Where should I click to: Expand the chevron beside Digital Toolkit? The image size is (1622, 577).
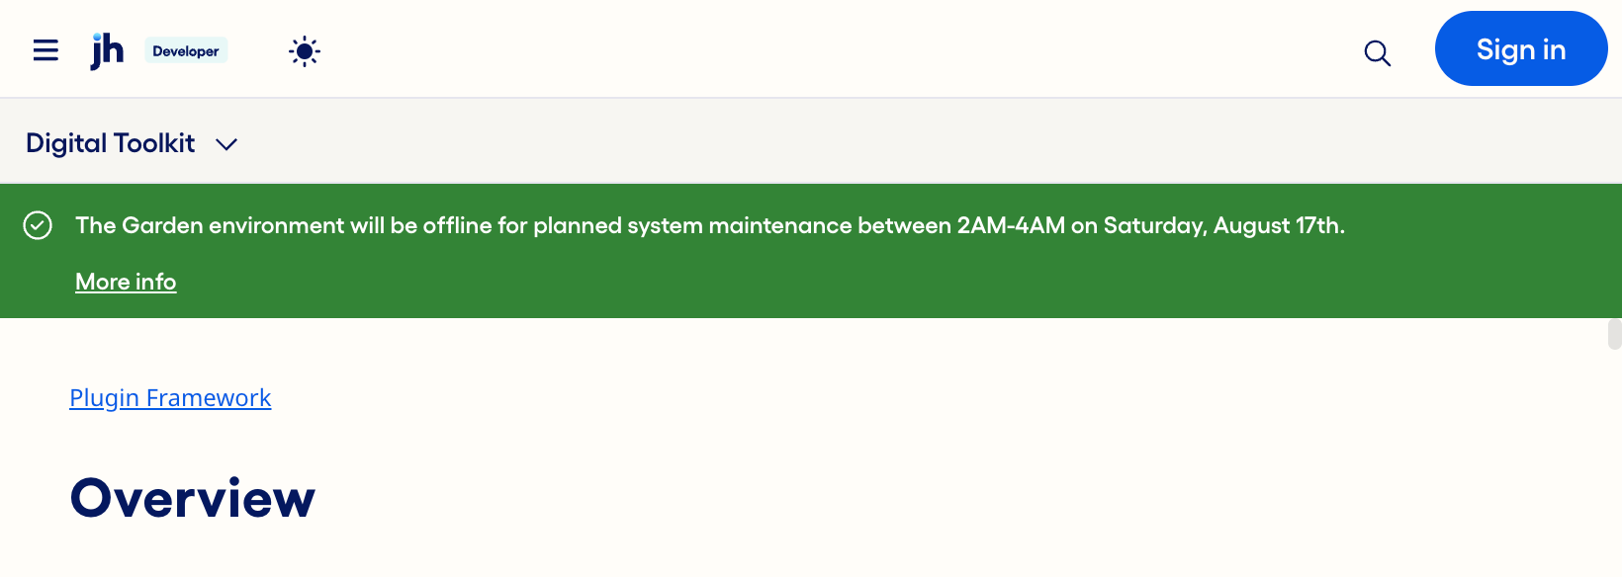click(x=226, y=145)
